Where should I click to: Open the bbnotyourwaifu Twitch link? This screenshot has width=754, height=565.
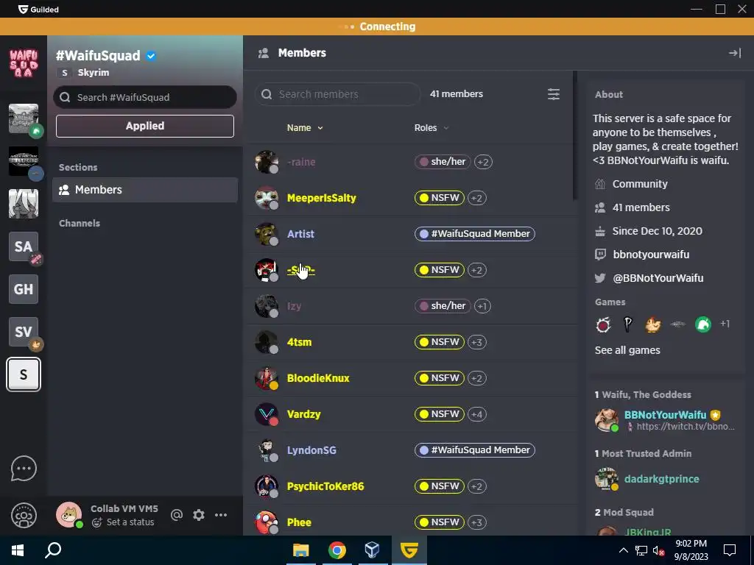(651, 254)
